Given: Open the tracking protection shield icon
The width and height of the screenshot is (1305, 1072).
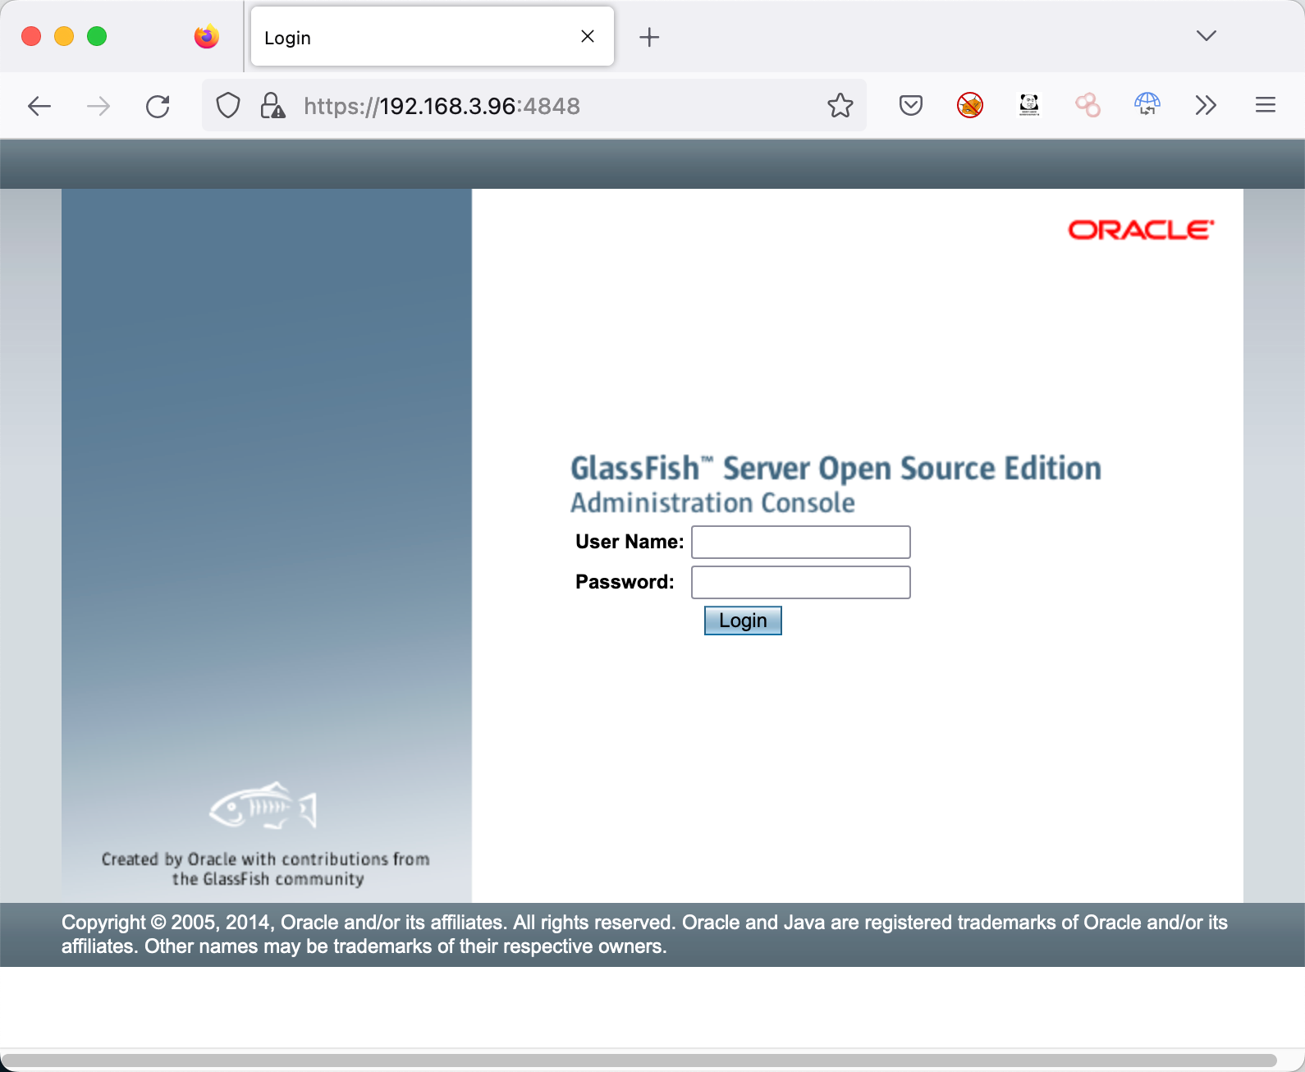Looking at the screenshot, I should (227, 106).
